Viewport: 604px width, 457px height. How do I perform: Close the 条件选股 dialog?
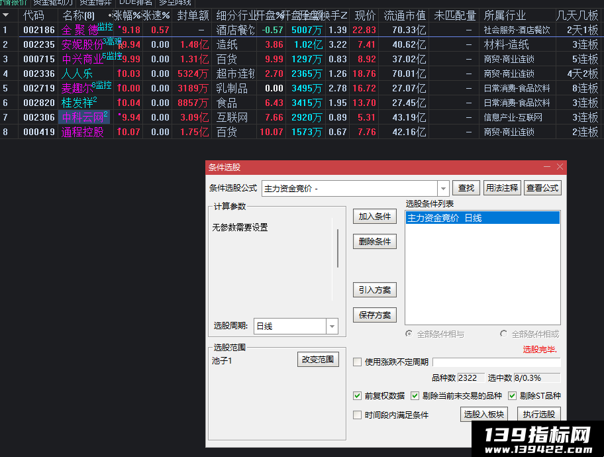click(x=560, y=166)
